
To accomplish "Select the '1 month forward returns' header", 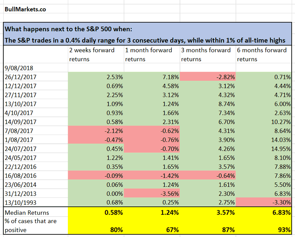I will tap(149, 54).
